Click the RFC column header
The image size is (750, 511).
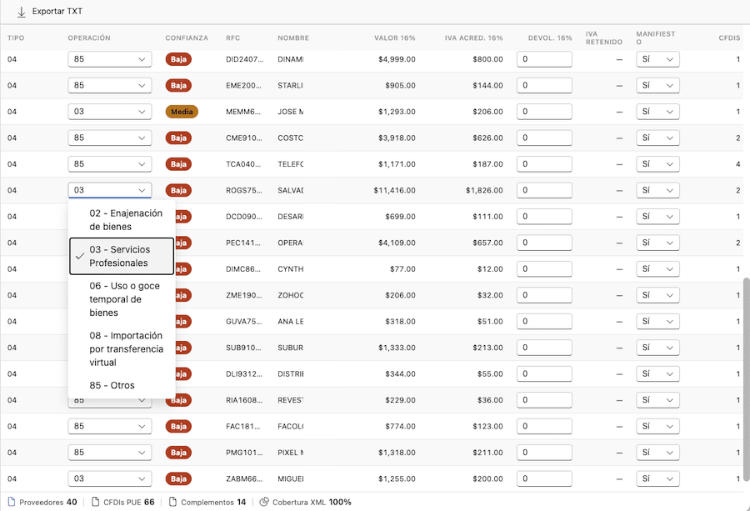pos(233,38)
